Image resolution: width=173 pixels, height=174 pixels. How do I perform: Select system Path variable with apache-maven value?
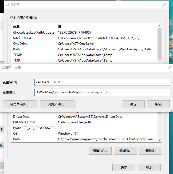(x=84, y=139)
